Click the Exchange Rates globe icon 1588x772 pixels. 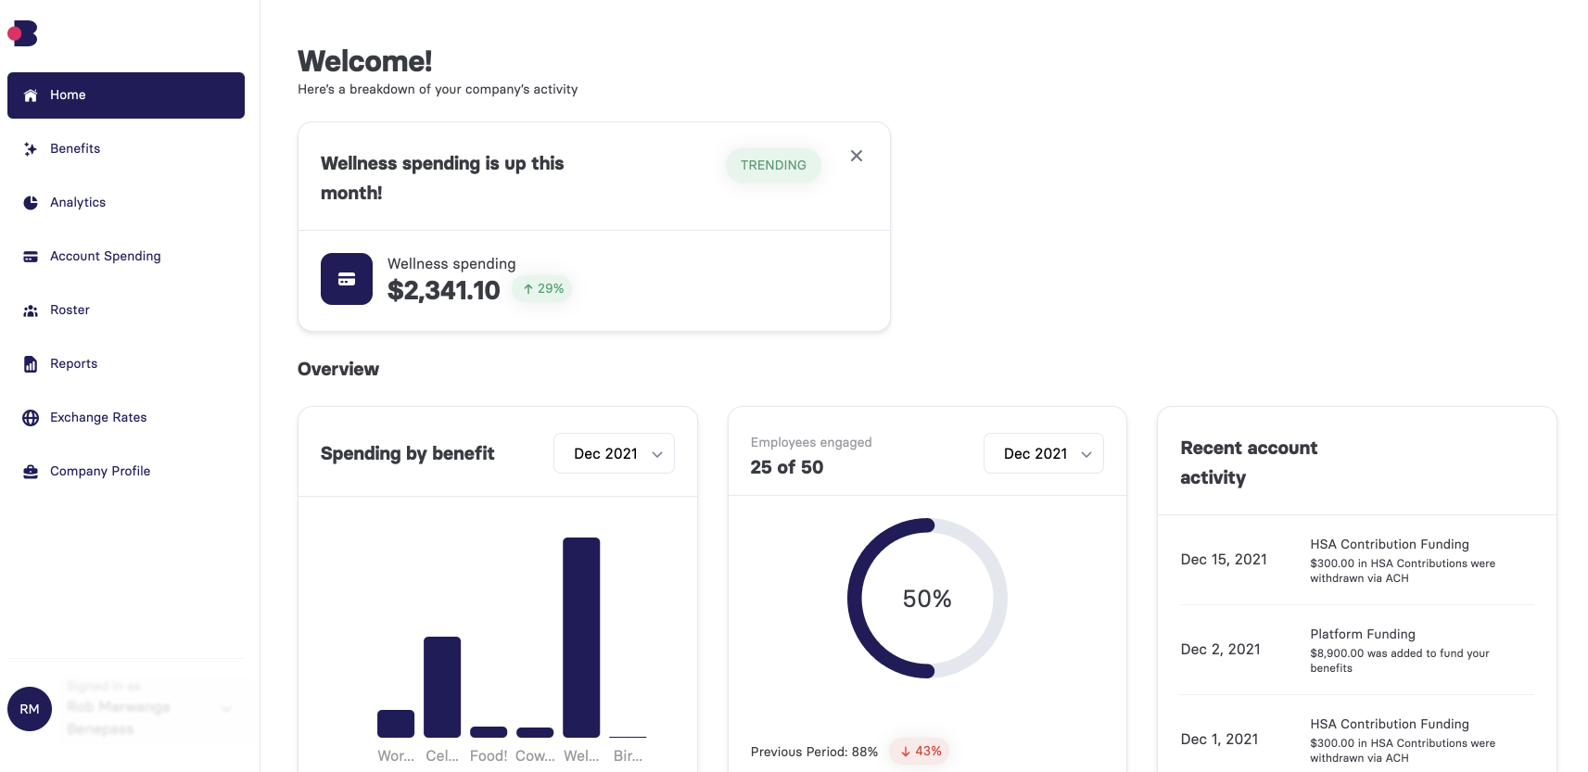(31, 418)
